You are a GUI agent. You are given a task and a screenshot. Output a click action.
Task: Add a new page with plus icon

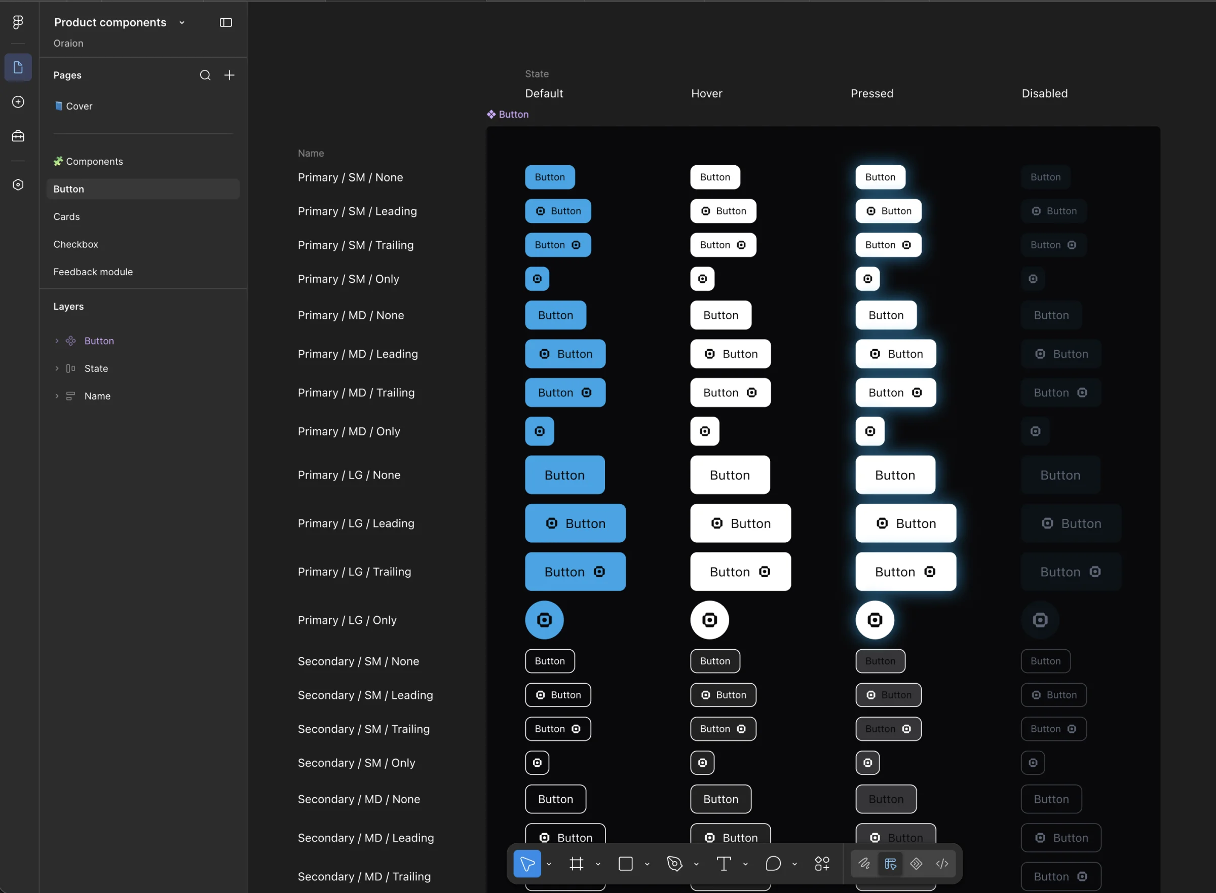[229, 75]
